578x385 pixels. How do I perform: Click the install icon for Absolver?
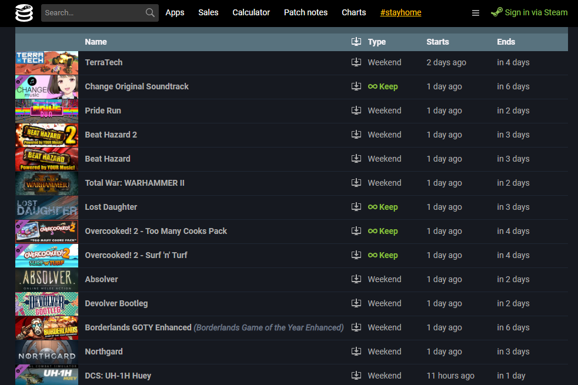point(356,279)
